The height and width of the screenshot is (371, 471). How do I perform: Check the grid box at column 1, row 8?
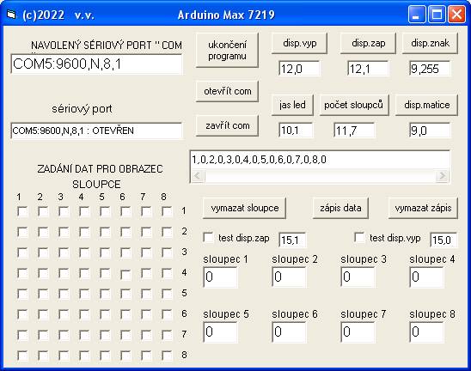pos(23,356)
